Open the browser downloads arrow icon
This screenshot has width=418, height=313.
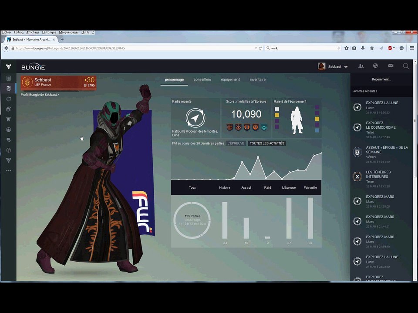[363, 48]
